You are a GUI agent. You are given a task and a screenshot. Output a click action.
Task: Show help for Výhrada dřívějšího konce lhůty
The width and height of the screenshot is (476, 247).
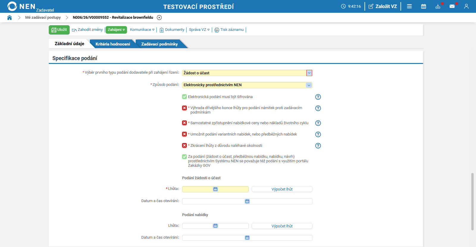pyautogui.click(x=318, y=108)
